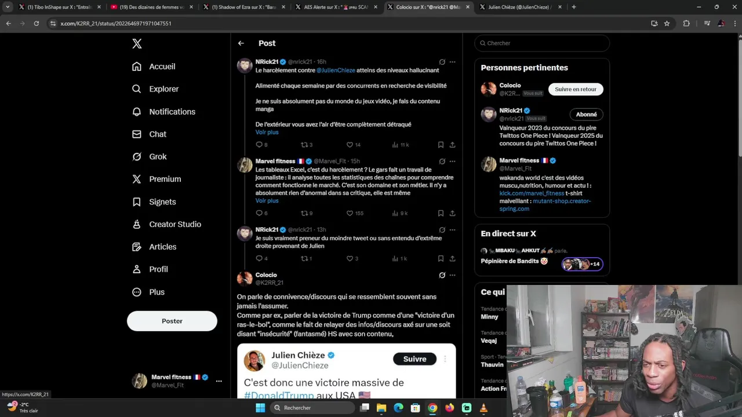Open options on Julien Chièze embedded tweet
Screen dimensions: 742x417
click(x=445, y=359)
